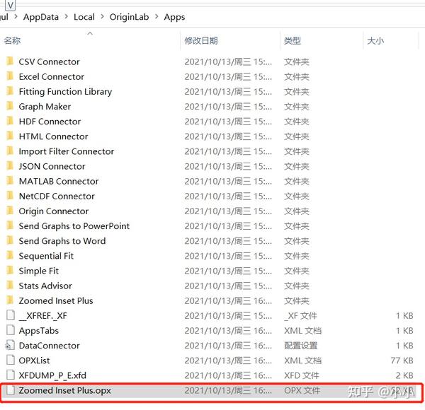Click the Send Graphs to Word folder icon
The image size is (425, 410).
tap(10, 240)
